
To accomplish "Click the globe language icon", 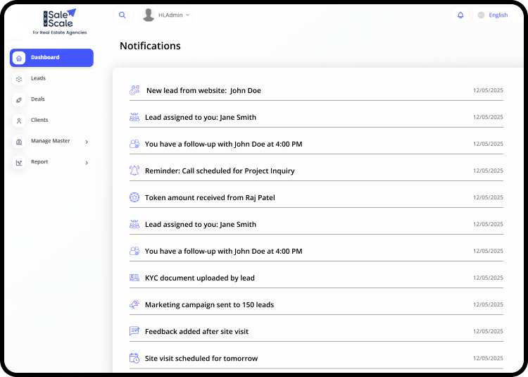I will pyautogui.click(x=482, y=15).
